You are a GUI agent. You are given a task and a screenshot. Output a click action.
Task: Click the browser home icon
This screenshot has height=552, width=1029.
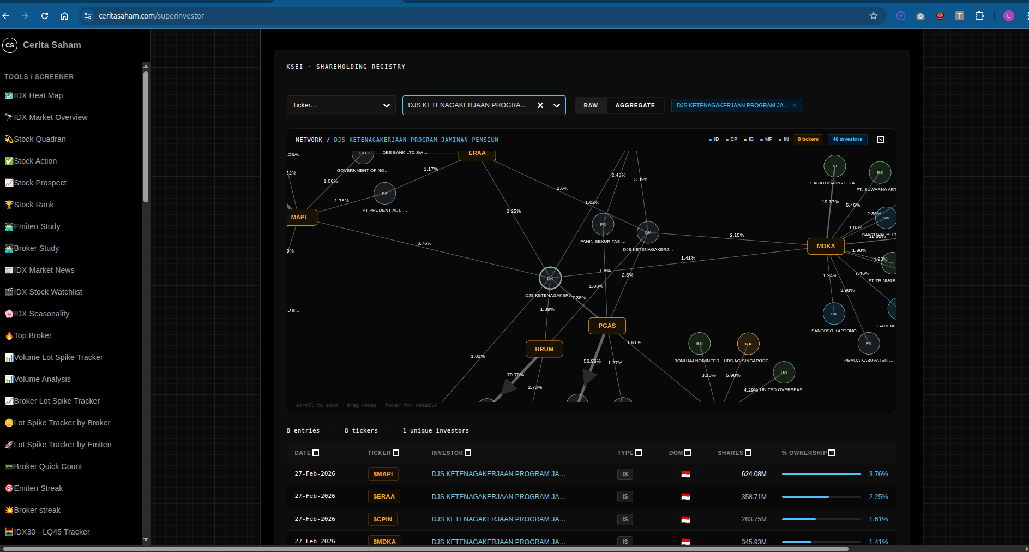pos(64,16)
